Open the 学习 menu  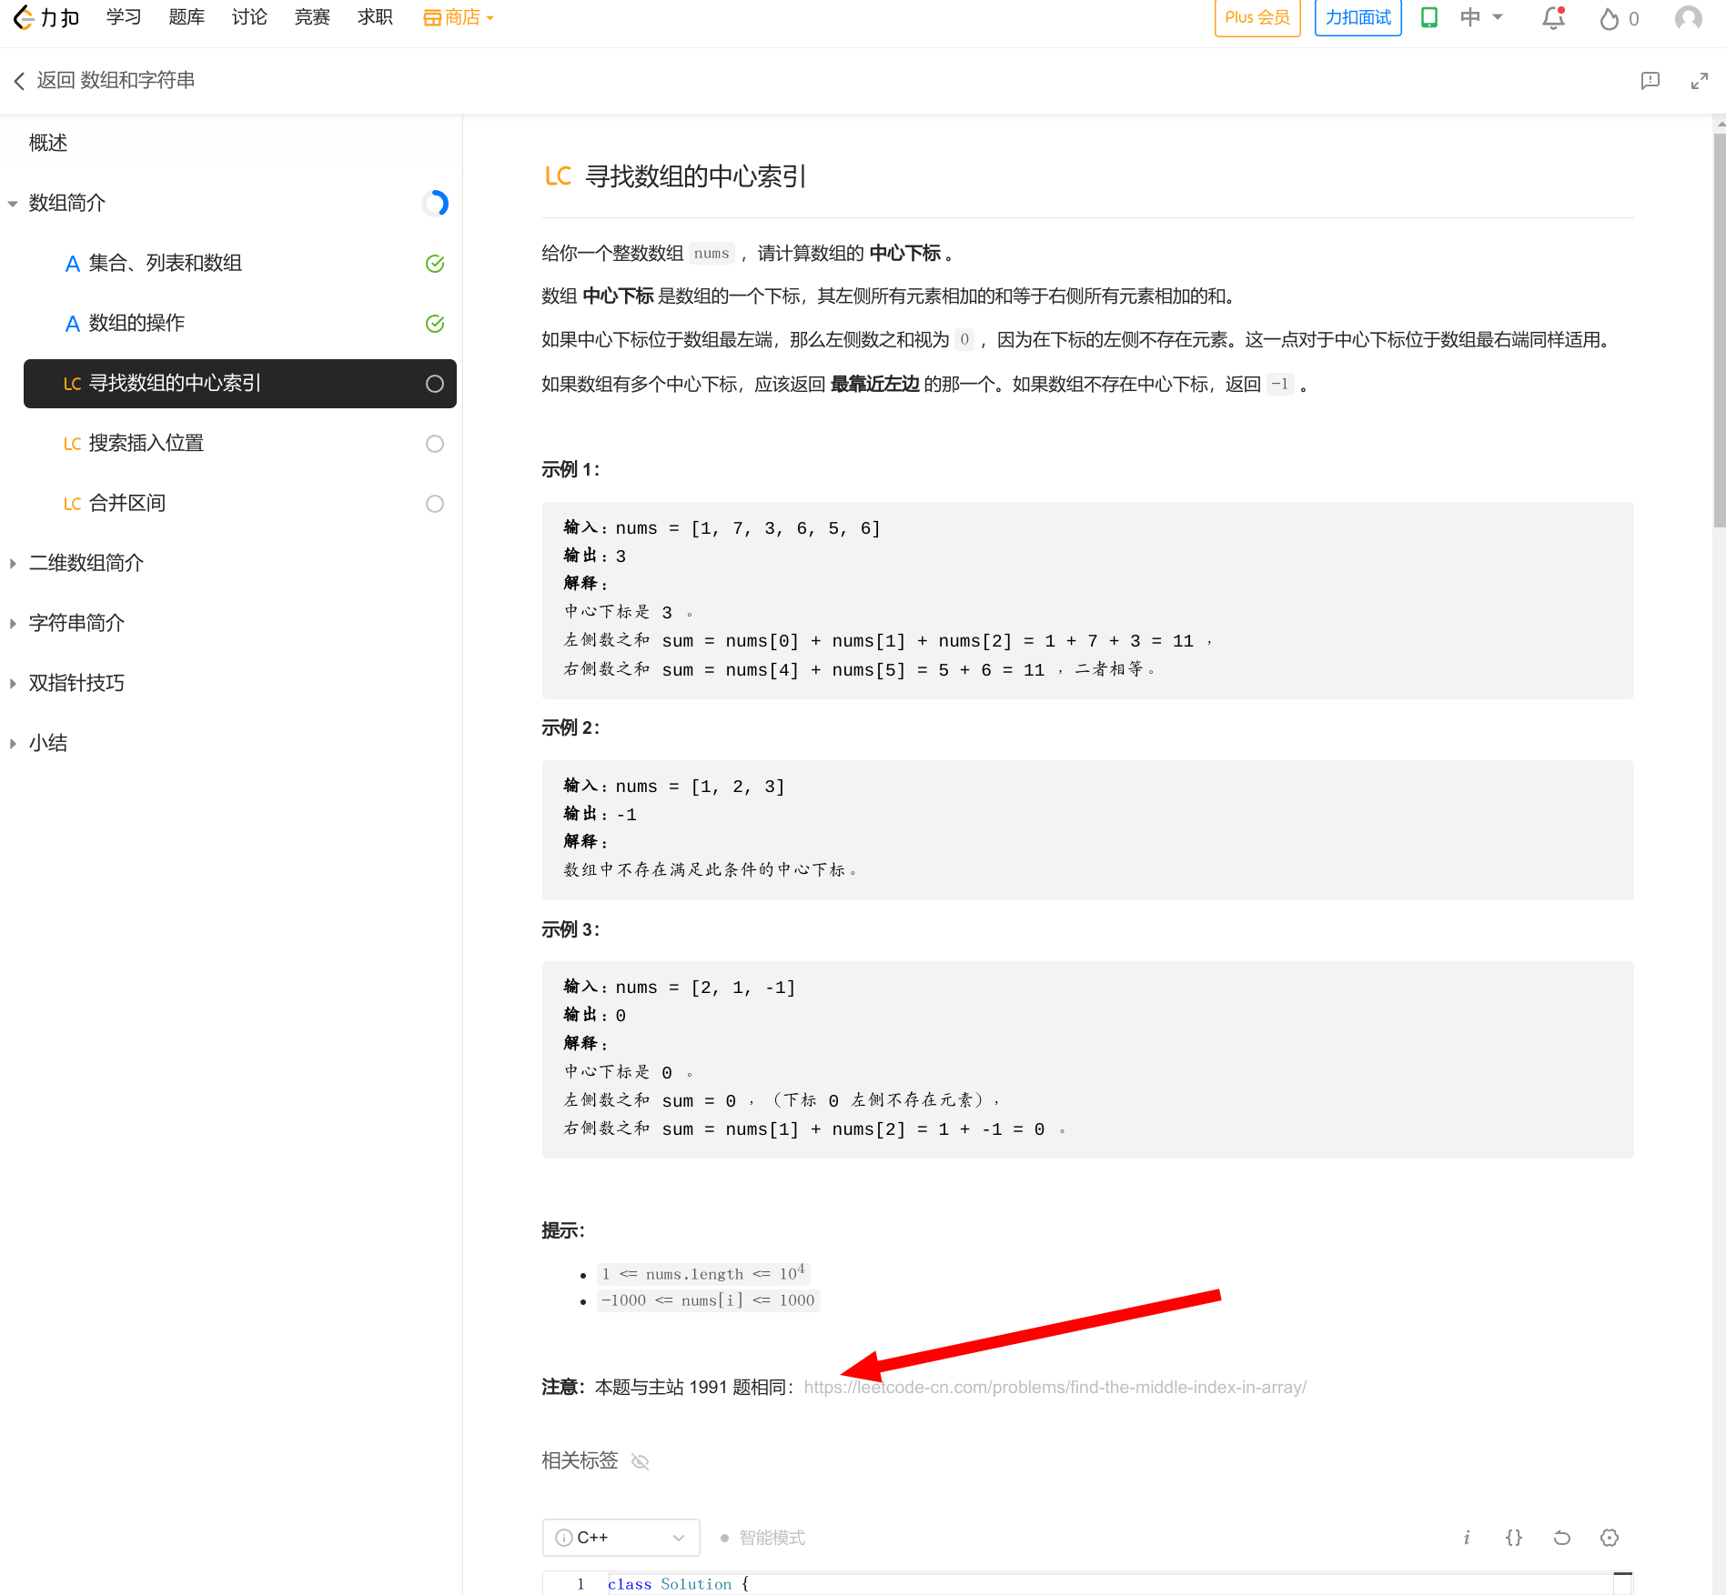click(124, 17)
